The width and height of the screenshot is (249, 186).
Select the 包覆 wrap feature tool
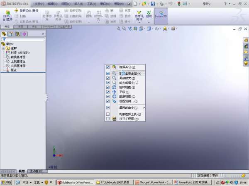125,11
